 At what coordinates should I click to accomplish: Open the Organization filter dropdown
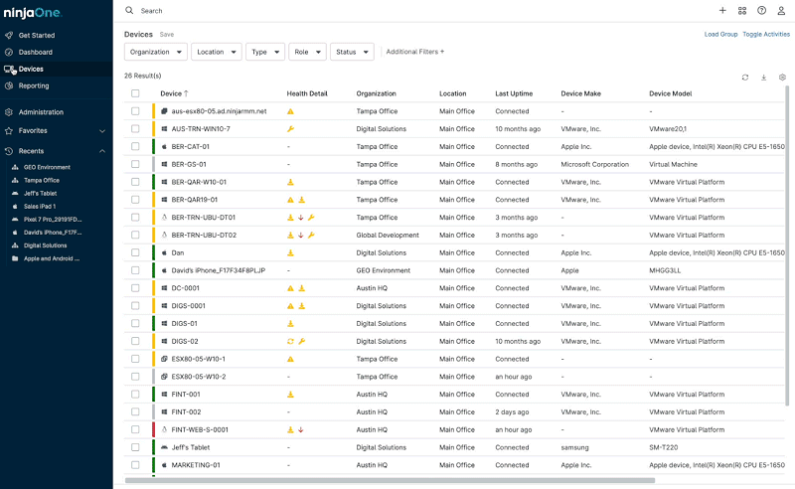(x=156, y=52)
